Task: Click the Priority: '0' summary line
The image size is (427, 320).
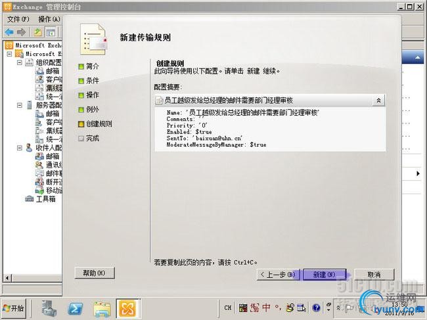Action: pos(187,126)
